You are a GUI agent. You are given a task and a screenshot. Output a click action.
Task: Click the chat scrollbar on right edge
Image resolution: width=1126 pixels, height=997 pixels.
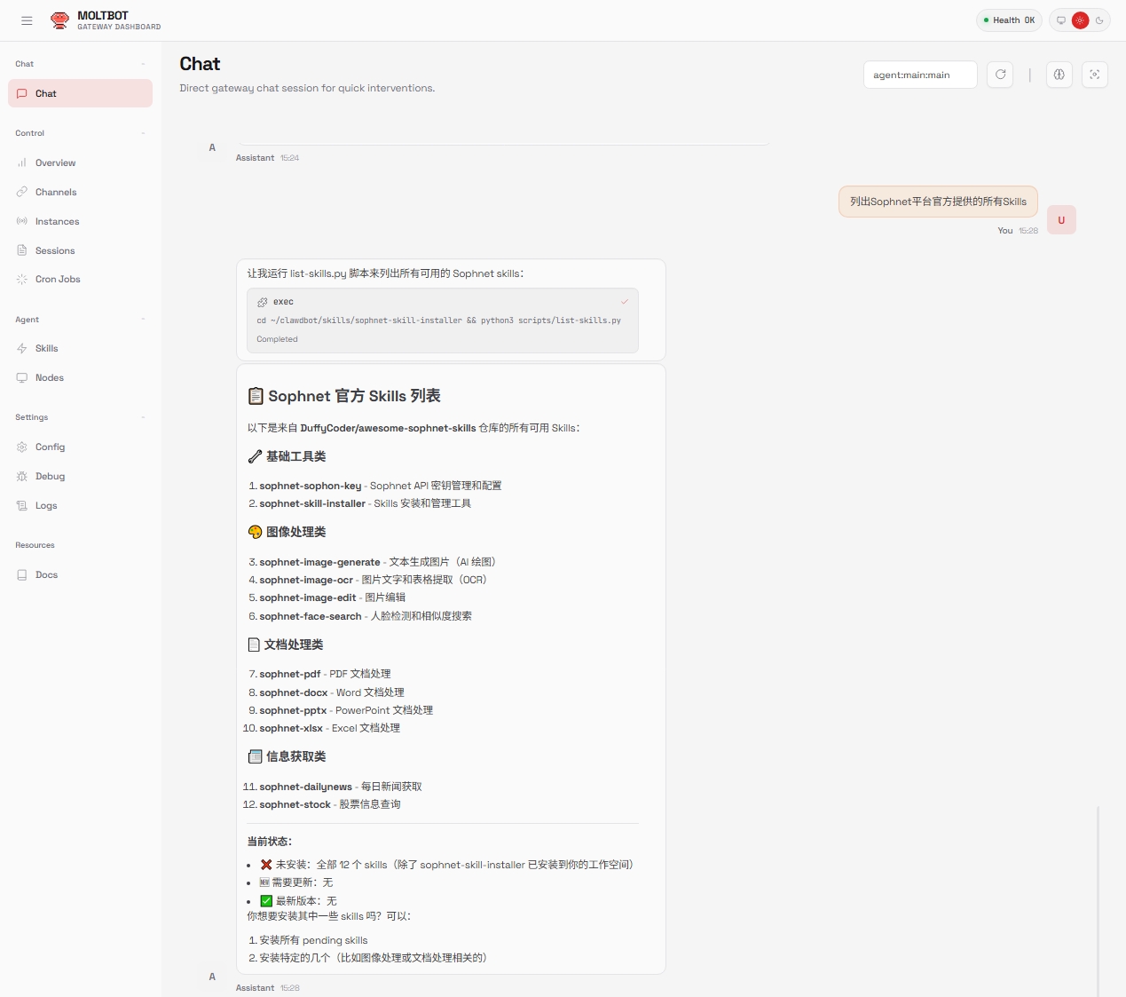[x=1098, y=897]
